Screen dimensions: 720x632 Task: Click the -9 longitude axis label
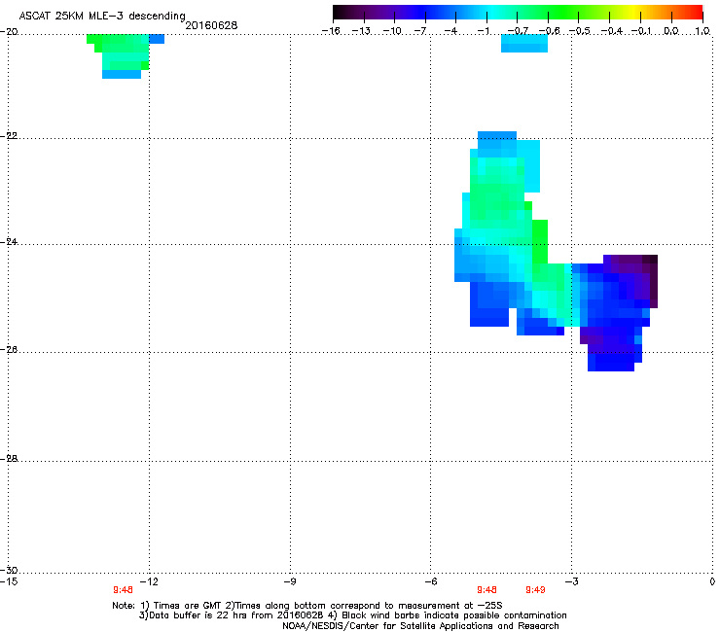(290, 582)
